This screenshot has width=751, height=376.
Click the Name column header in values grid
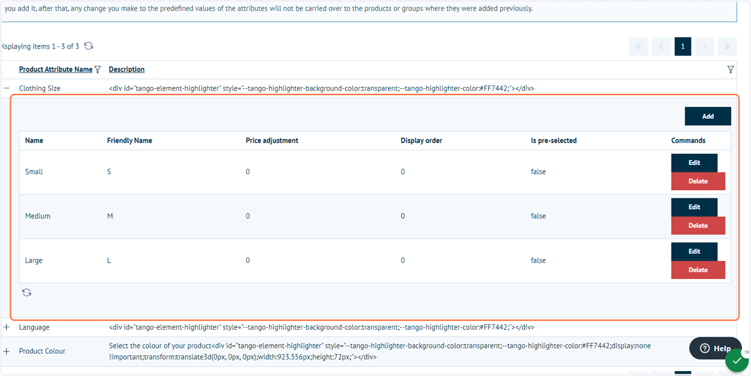[34, 141]
